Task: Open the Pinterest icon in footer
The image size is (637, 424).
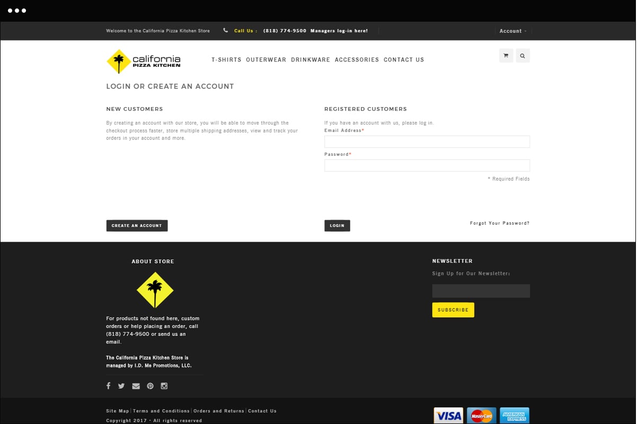Action: (150, 386)
